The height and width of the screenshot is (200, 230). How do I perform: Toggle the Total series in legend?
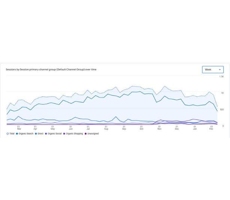[12, 134]
